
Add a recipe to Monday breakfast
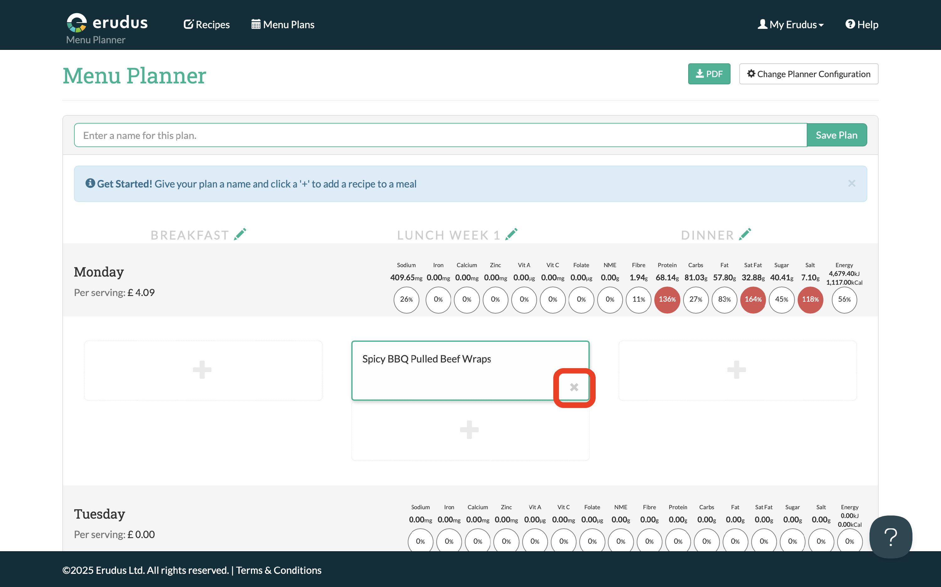tap(203, 370)
